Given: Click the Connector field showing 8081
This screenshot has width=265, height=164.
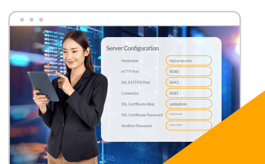Looking at the screenshot, I should tap(189, 93).
